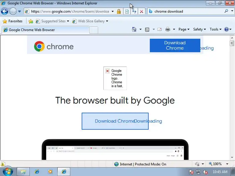
Task: Open search providers dropdown arrow
Action: click(x=232, y=11)
